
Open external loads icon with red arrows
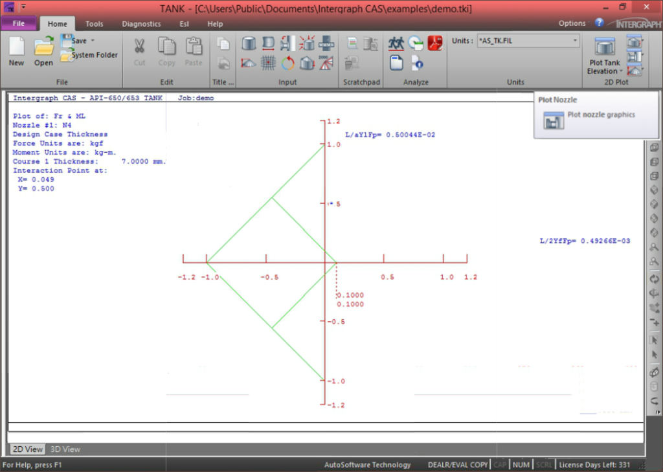pyautogui.click(x=307, y=43)
